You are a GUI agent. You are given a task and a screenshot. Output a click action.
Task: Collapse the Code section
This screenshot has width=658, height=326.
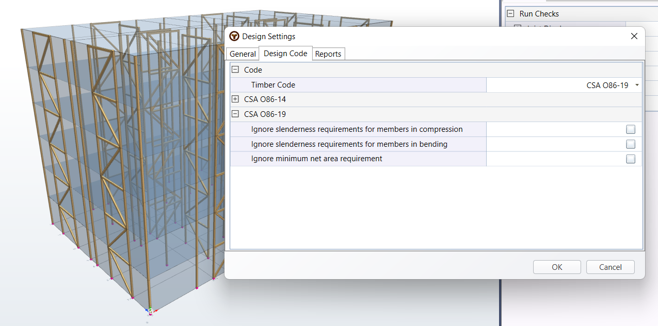click(x=235, y=70)
